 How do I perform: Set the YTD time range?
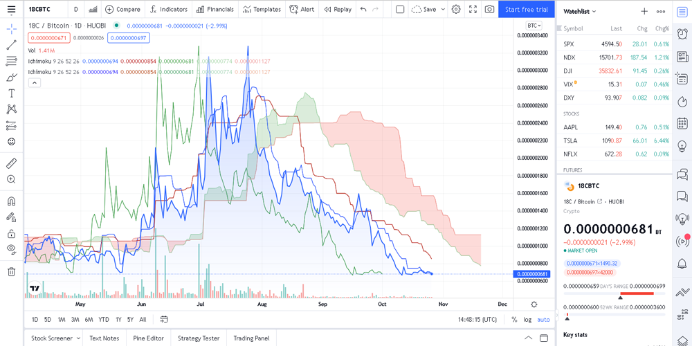104,319
